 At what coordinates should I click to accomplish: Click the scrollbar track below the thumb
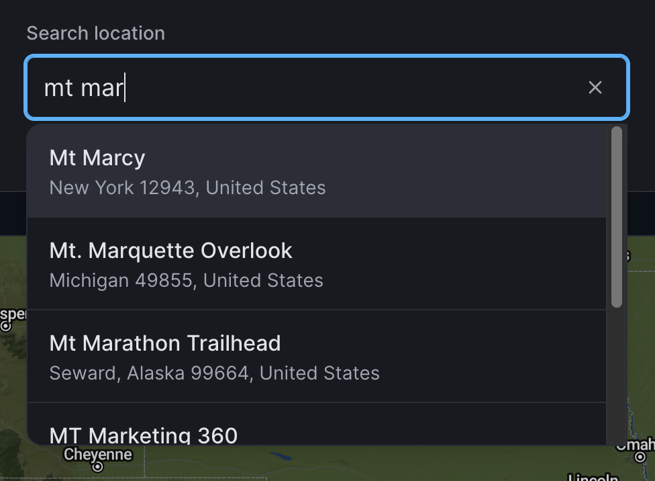coord(616,376)
